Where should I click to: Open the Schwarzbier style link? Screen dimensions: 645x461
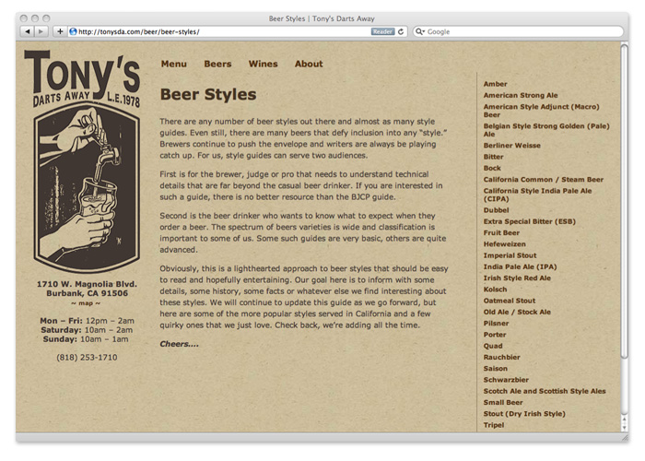(x=506, y=380)
